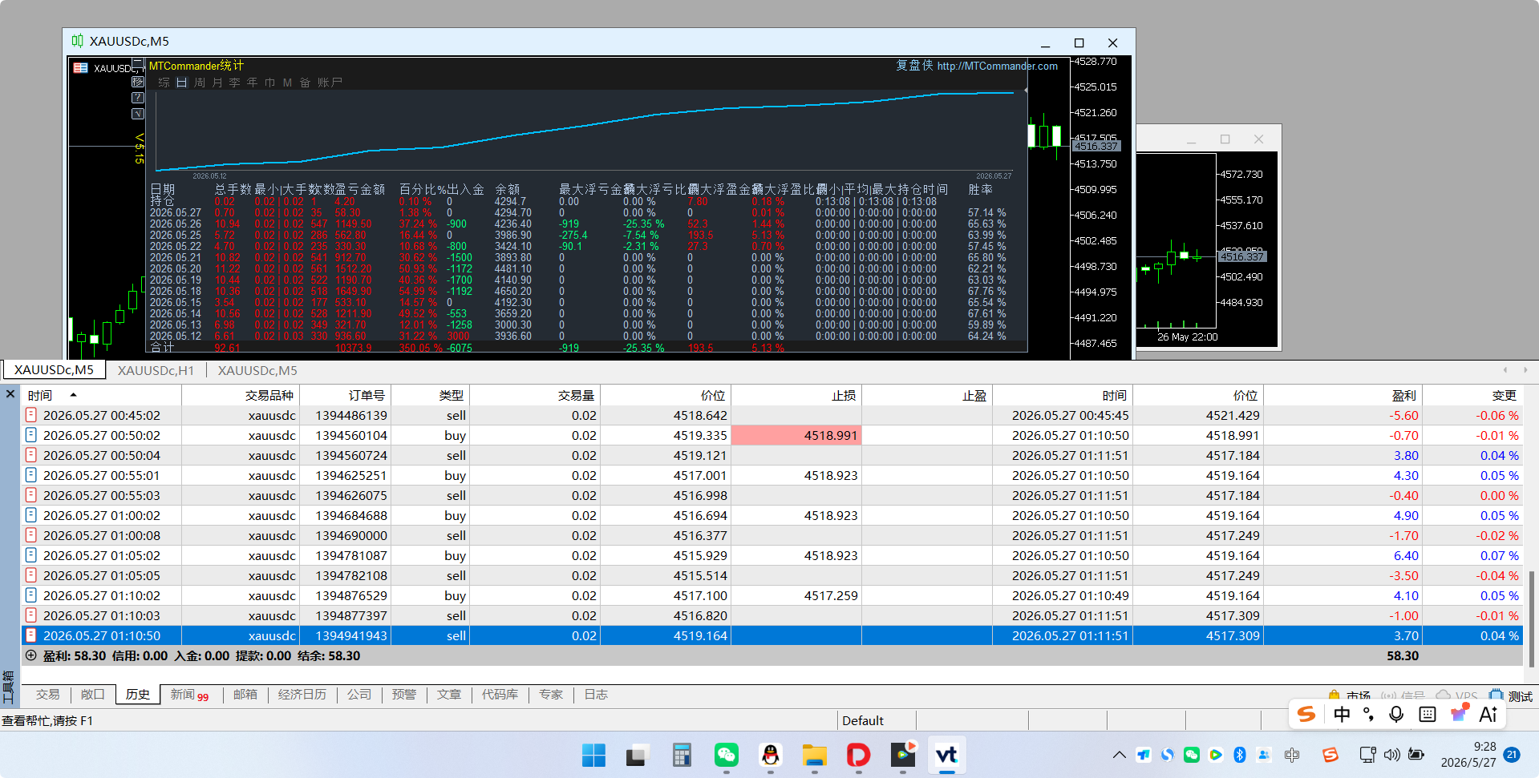This screenshot has width=1539, height=778.
Task: Click the 移 move icon on MTCommander panel
Action: point(138,82)
